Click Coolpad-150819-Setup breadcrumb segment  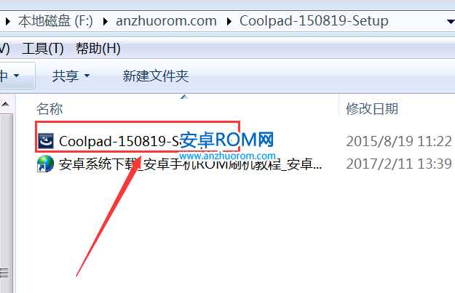(314, 21)
